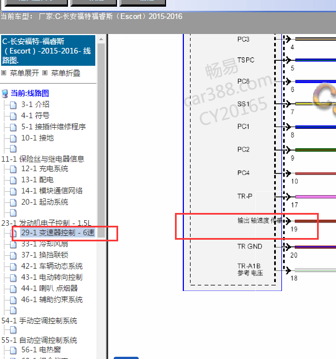Open 4-1 符号 page
The height and width of the screenshot is (359, 336).
(x=35, y=115)
